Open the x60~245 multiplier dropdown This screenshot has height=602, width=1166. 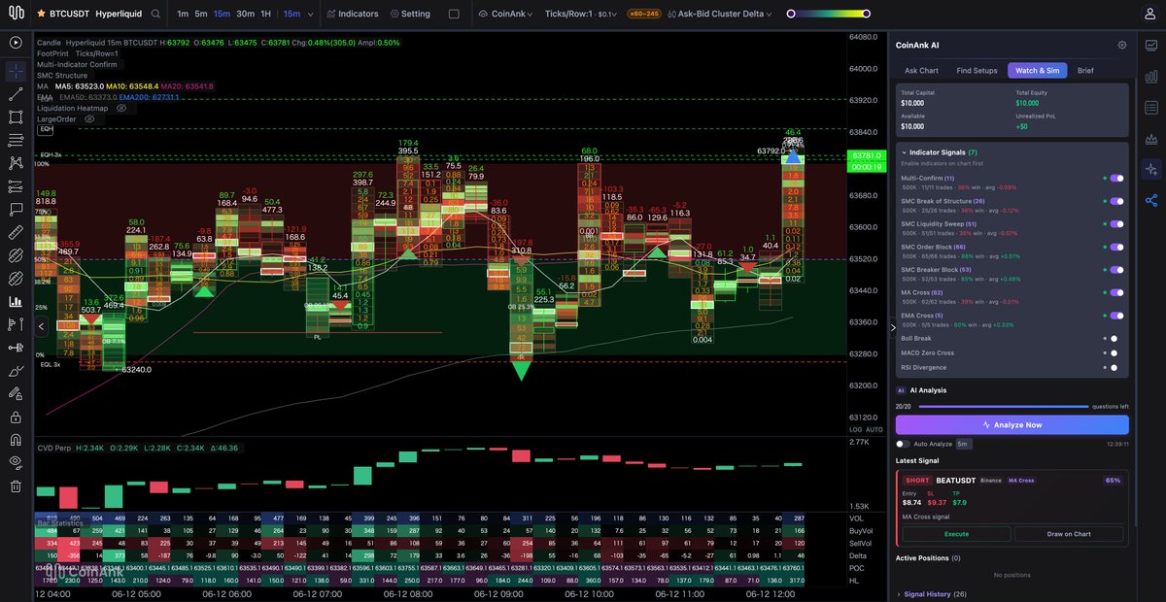pos(644,15)
